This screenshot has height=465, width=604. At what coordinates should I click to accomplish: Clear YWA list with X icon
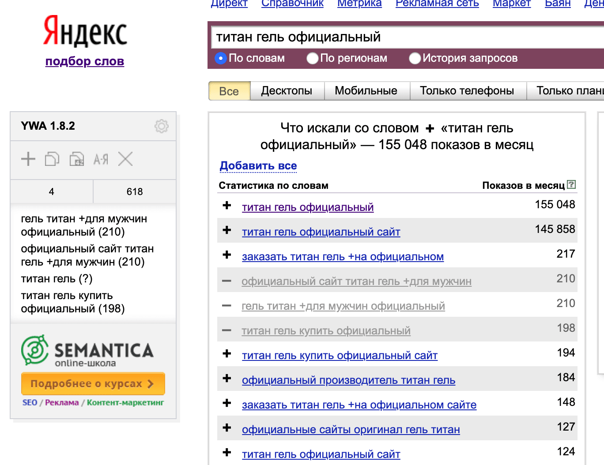point(125,159)
